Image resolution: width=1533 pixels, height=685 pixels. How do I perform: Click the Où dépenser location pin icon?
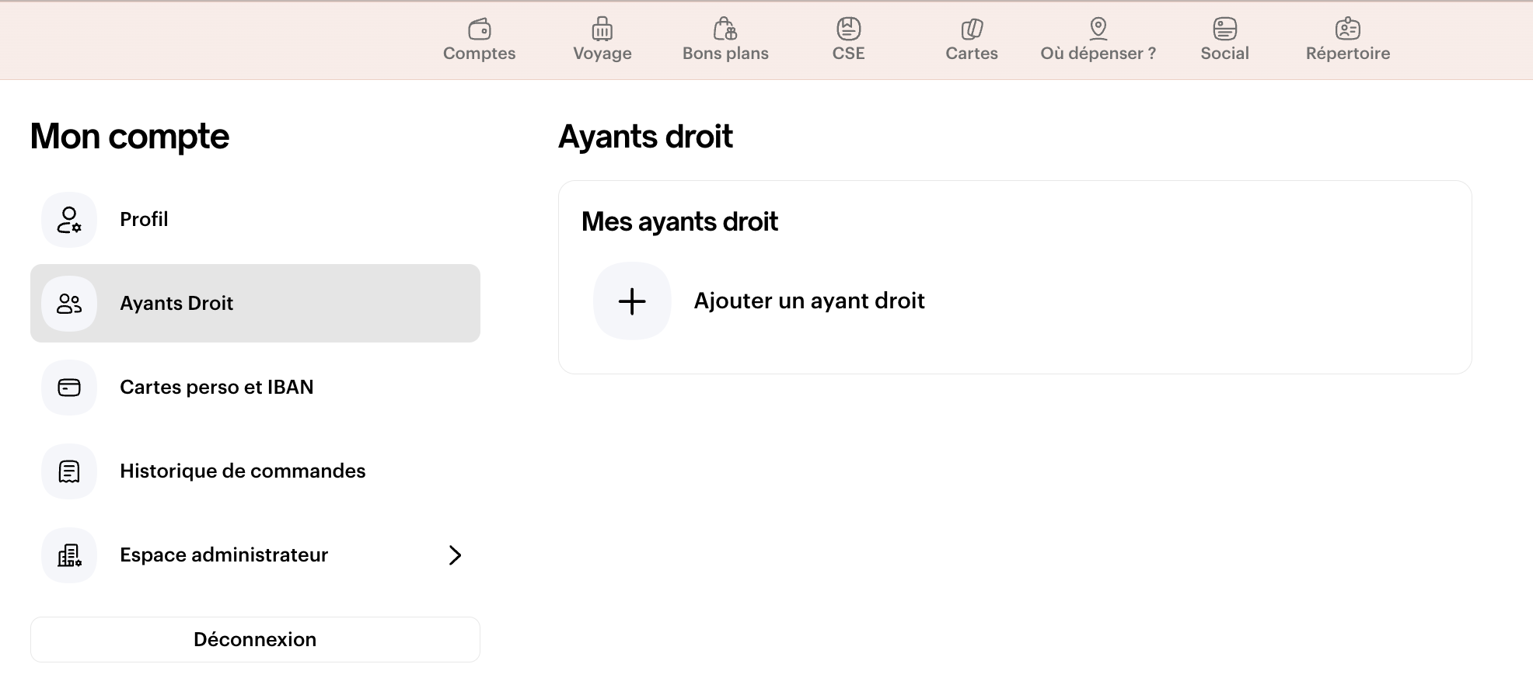click(1098, 30)
